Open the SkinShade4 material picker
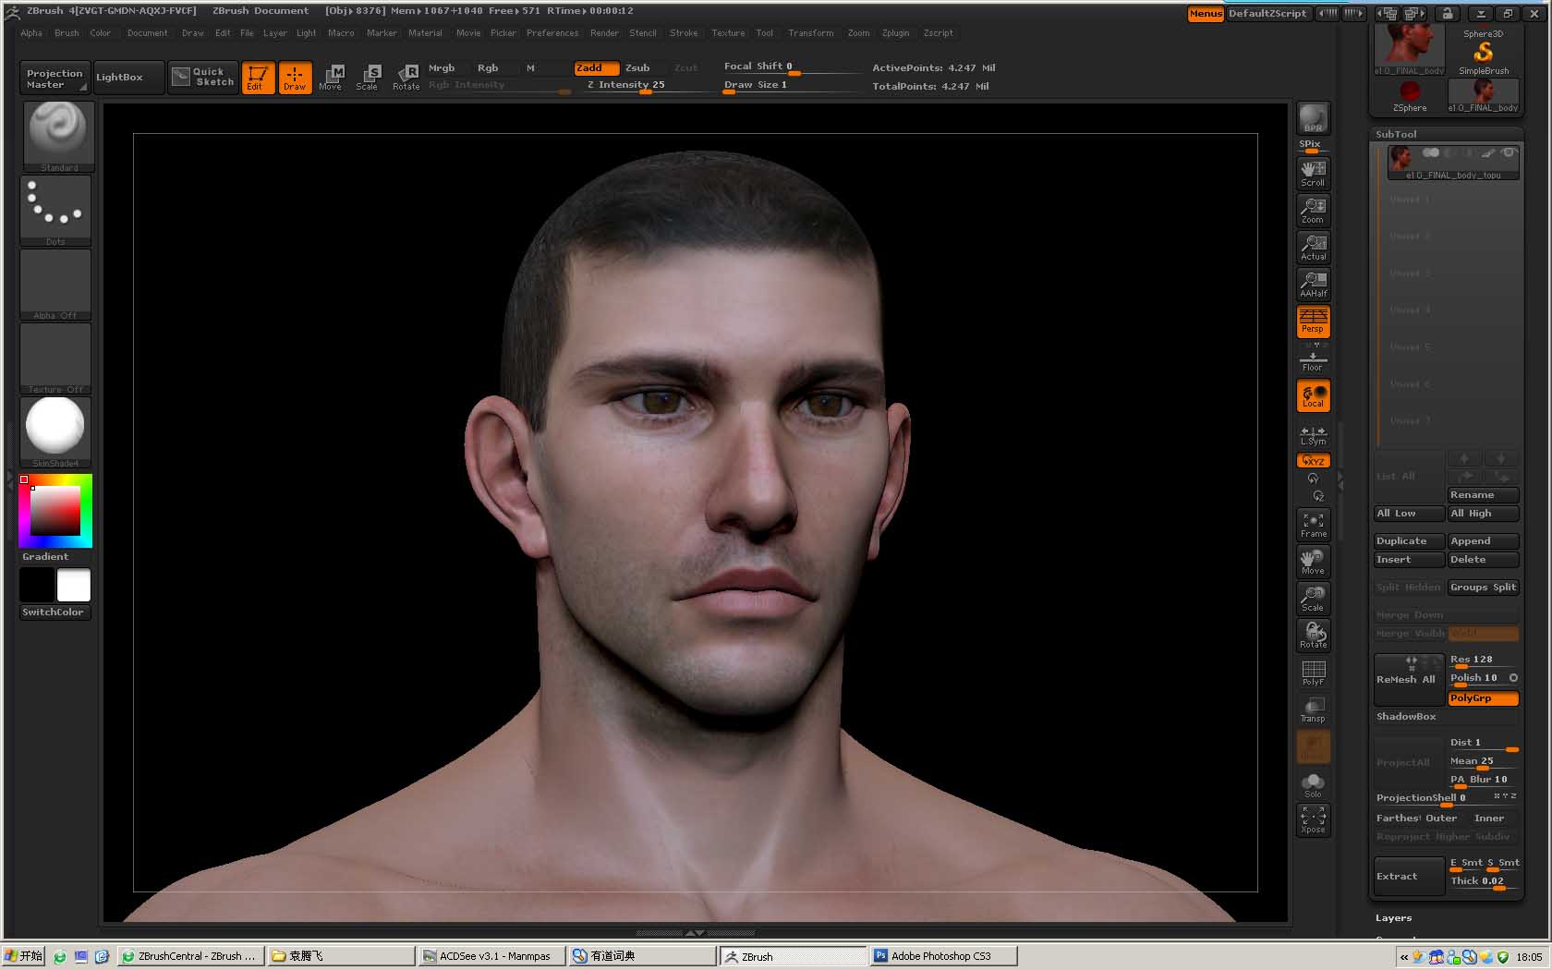 [x=55, y=432]
